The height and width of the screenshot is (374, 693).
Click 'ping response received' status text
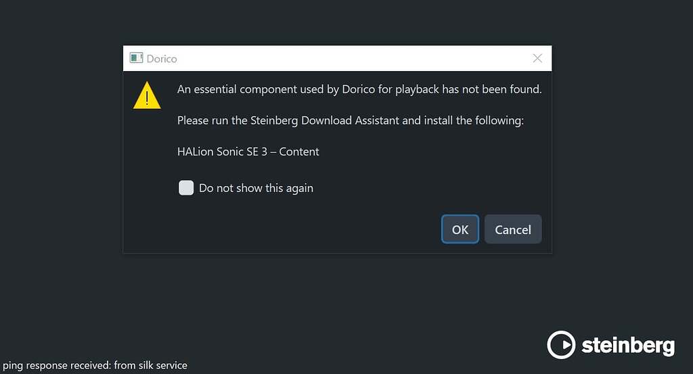(57, 365)
